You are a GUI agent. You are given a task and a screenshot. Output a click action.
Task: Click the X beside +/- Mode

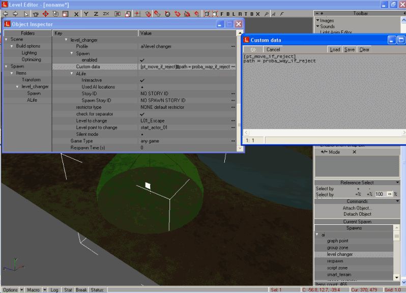click(x=354, y=152)
